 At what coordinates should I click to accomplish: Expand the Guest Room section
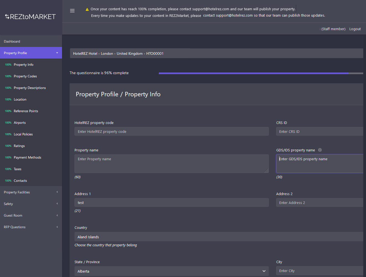point(31,216)
